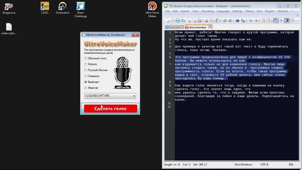Image resolution: width=302 pixels, height=170 pixels.
Task: Select the Ивангай radio button
Action: 86,88
